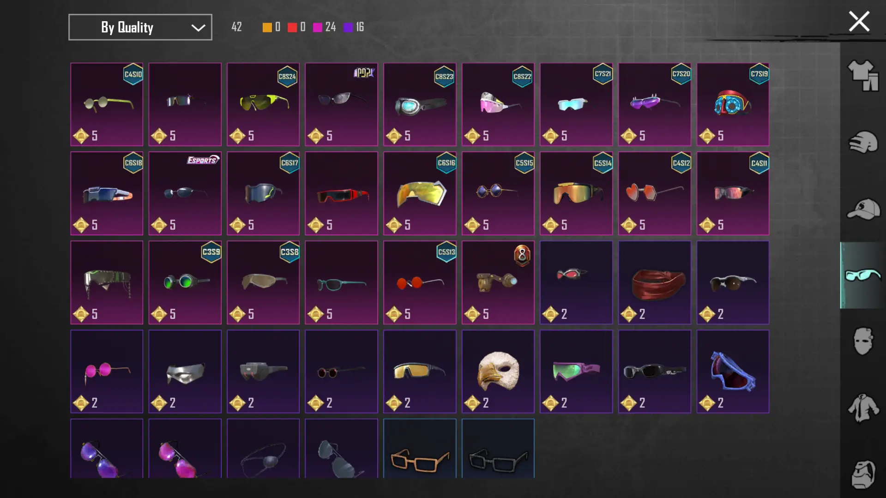Choose the Esports black sunglasses item
Image resolution: width=886 pixels, height=498 pixels.
(x=185, y=193)
